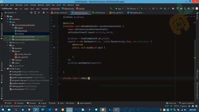Click the stop button in run toolbar
The image size is (199, 112).
(x=169, y=8)
